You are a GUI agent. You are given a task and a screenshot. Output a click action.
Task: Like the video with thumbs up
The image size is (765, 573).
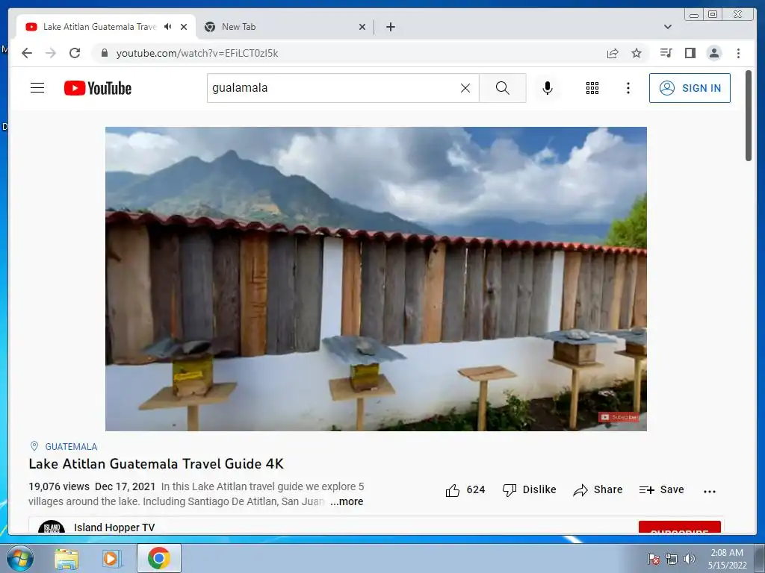point(465,489)
